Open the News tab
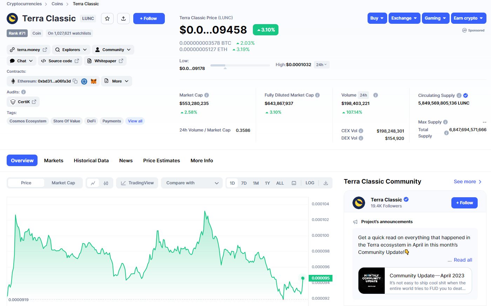 pyautogui.click(x=126, y=161)
